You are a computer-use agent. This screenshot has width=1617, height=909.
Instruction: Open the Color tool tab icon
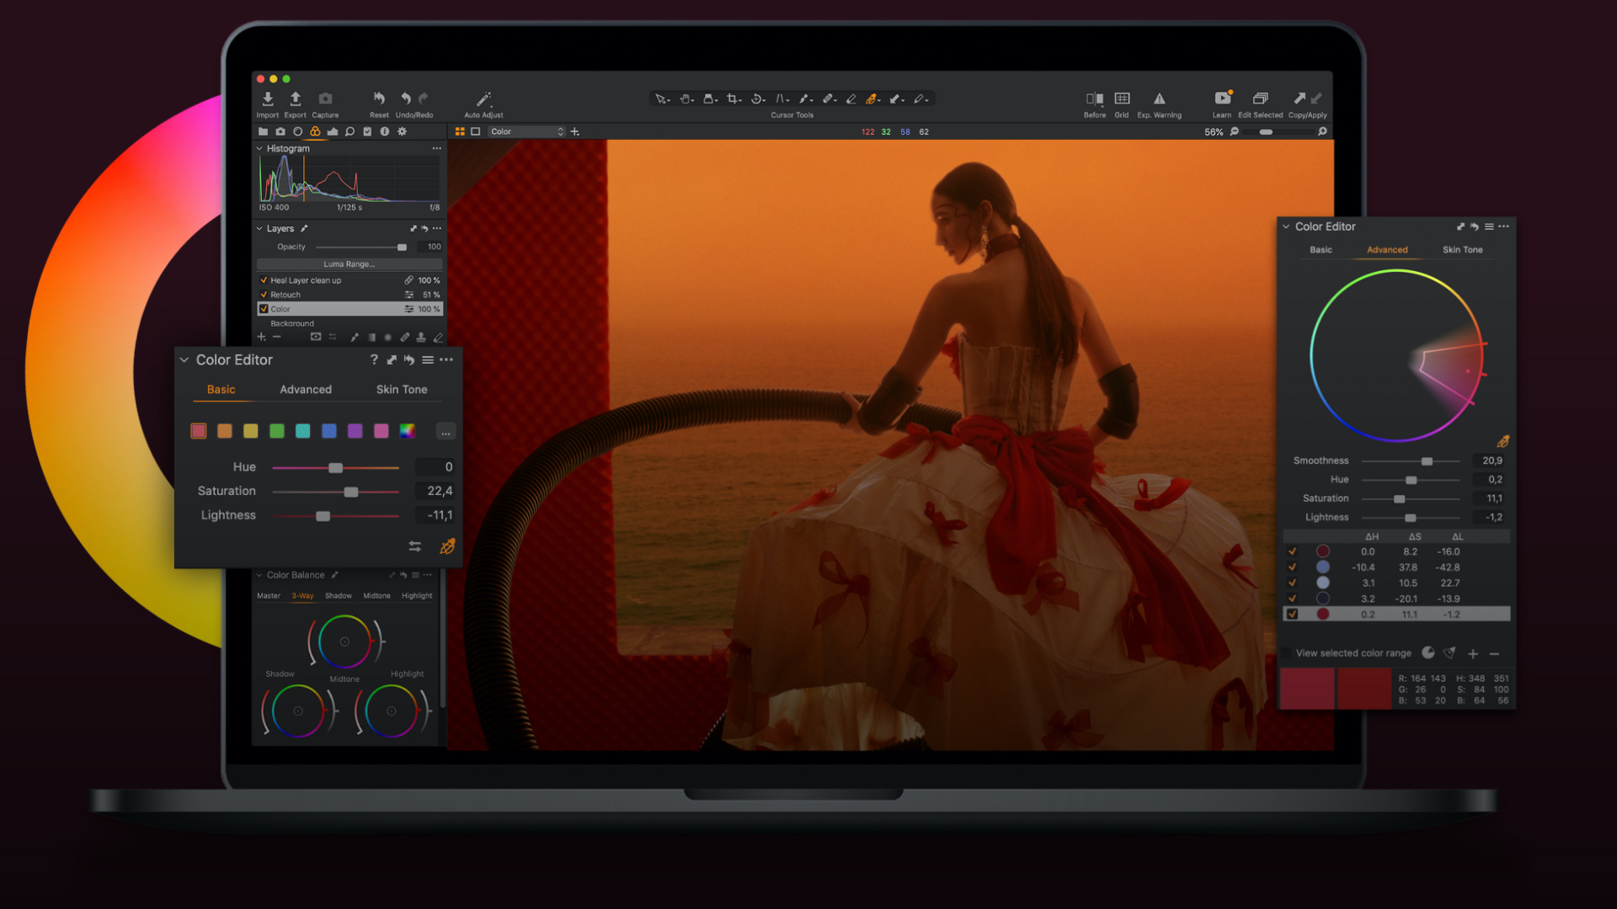315,131
